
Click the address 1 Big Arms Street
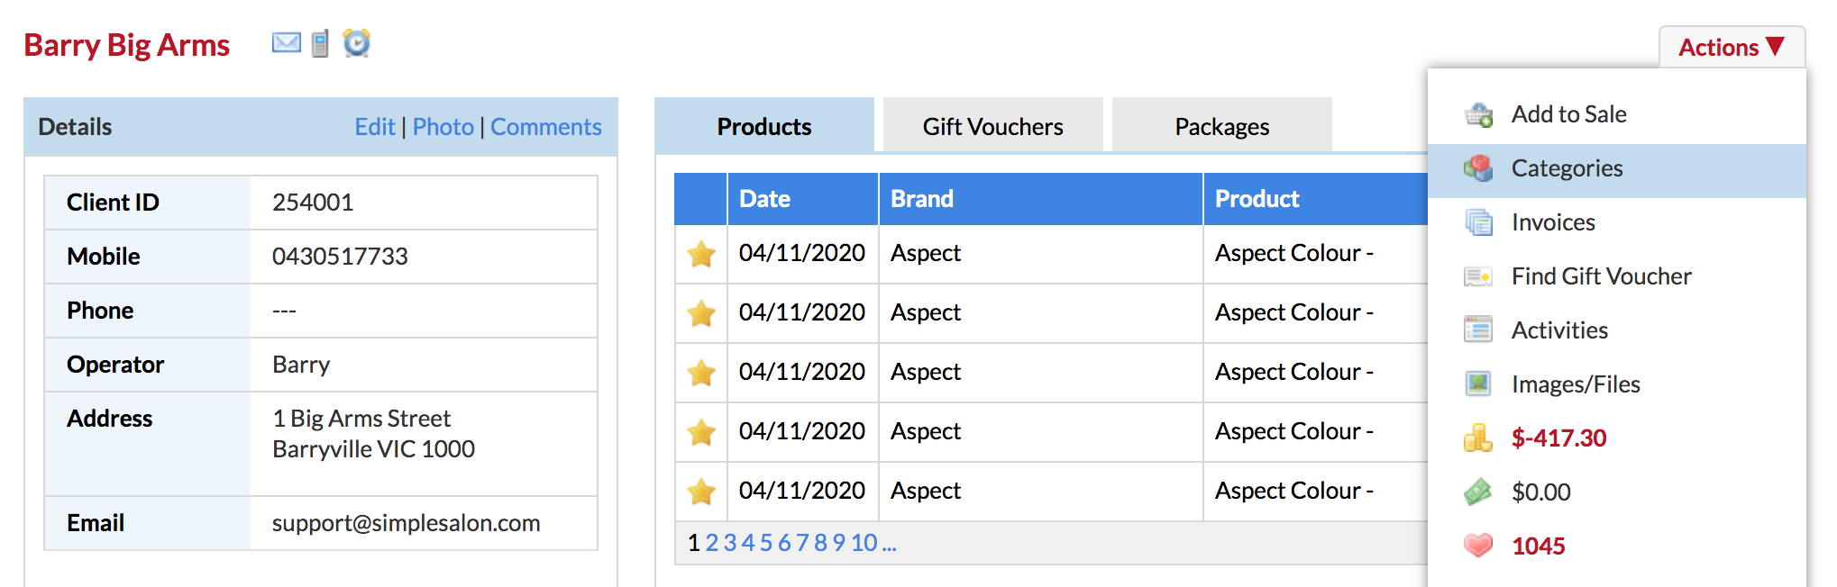point(361,419)
